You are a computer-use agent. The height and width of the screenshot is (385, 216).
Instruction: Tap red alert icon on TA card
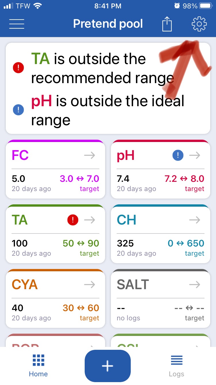click(73, 220)
